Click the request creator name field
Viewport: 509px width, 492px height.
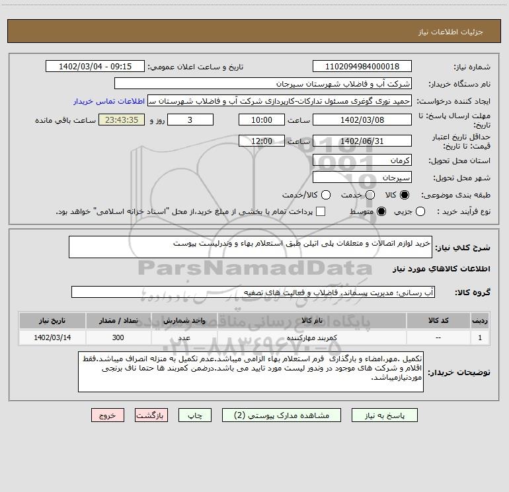click(280, 100)
